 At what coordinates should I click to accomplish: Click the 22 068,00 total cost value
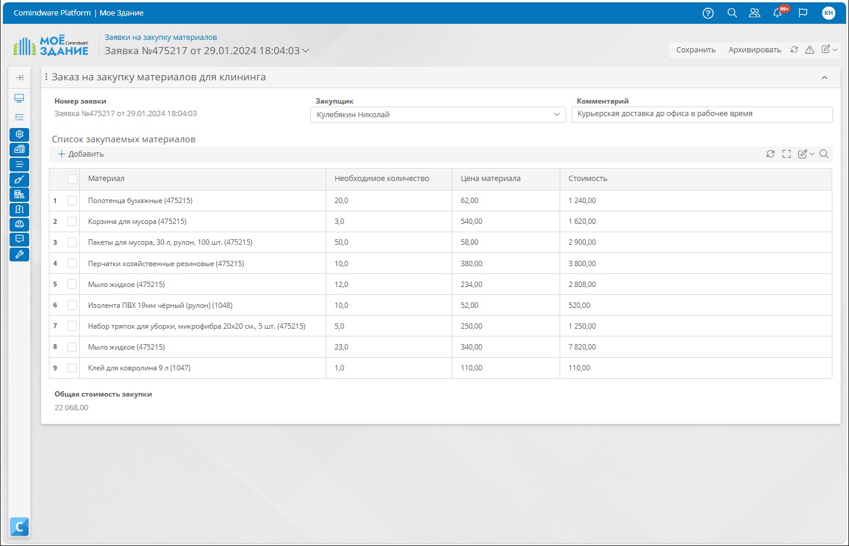coord(71,408)
